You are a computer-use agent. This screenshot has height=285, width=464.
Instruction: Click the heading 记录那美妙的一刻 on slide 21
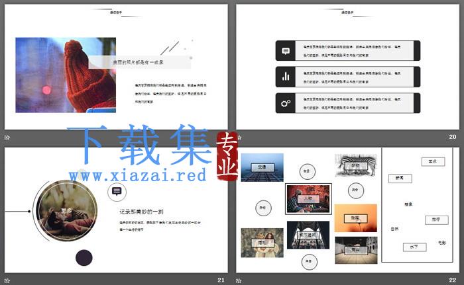click(x=141, y=212)
